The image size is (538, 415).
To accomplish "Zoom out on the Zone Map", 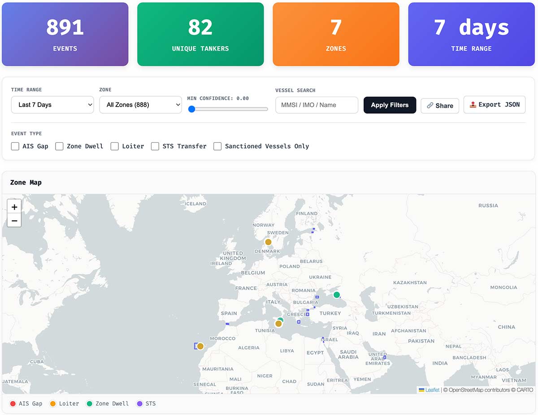I will (14, 220).
